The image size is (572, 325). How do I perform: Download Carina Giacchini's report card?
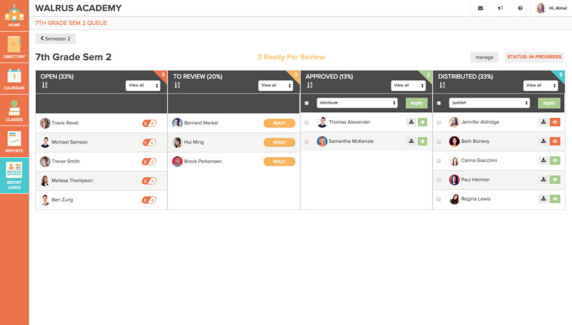click(543, 160)
